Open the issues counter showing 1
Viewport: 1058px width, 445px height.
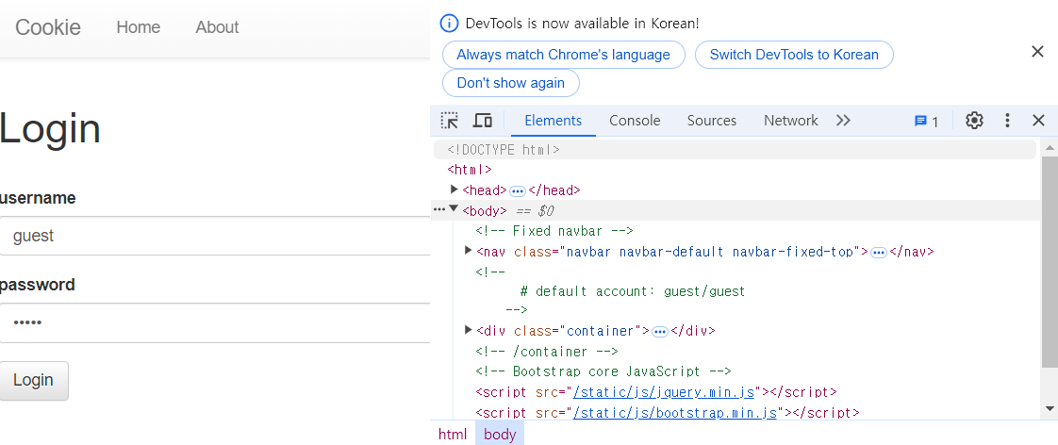coord(926,122)
